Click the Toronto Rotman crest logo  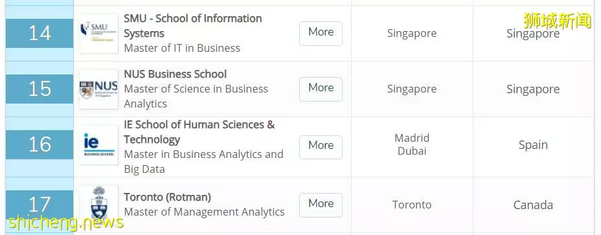click(98, 203)
